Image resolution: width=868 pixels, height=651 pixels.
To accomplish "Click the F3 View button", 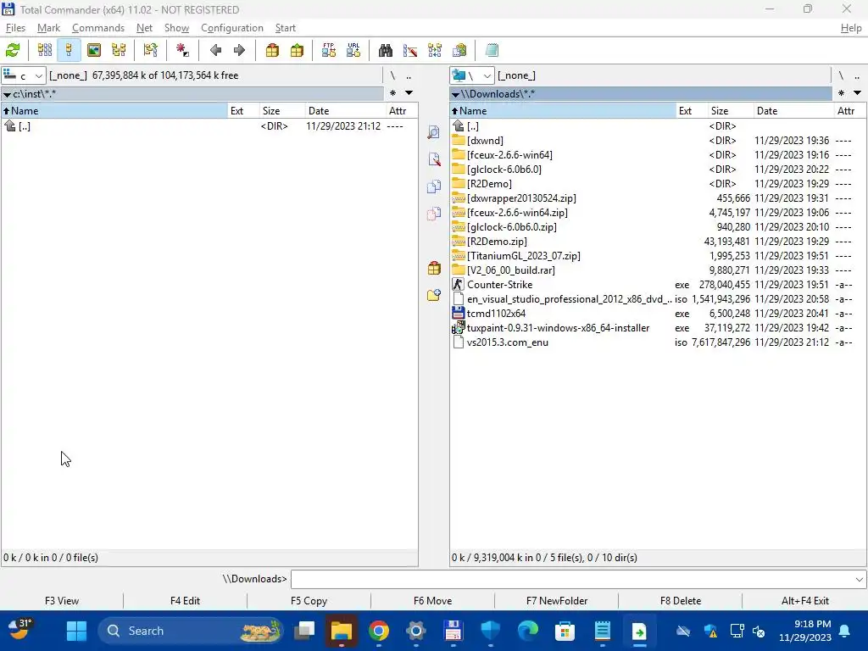I will pos(62,601).
